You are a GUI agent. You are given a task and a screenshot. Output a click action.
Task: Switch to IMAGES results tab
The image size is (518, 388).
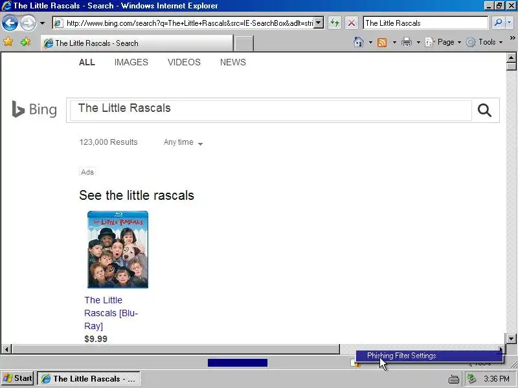[x=131, y=62]
